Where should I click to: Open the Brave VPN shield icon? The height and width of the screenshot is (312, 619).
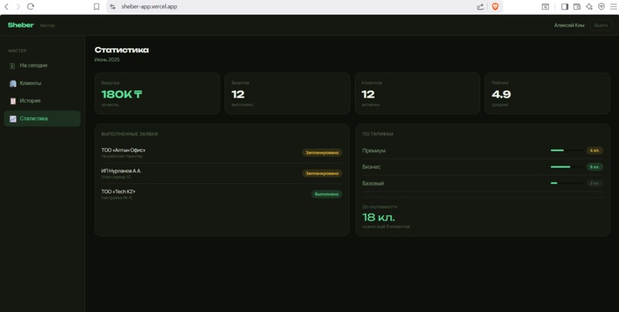pyautogui.click(x=601, y=6)
